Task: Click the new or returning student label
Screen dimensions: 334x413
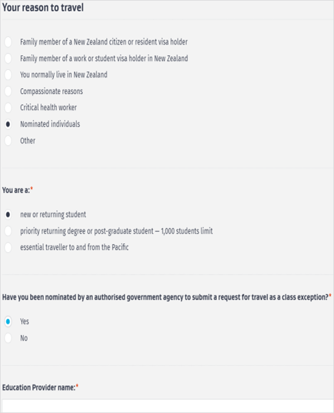Action: [x=53, y=214]
